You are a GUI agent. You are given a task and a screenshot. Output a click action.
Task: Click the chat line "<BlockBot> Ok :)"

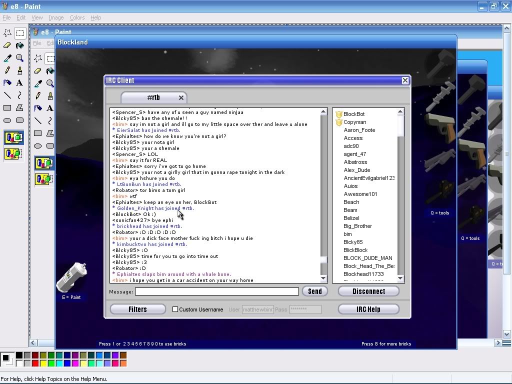(134, 214)
